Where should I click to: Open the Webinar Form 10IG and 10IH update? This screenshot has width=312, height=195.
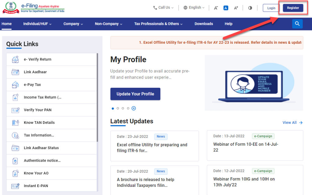pos(255,180)
